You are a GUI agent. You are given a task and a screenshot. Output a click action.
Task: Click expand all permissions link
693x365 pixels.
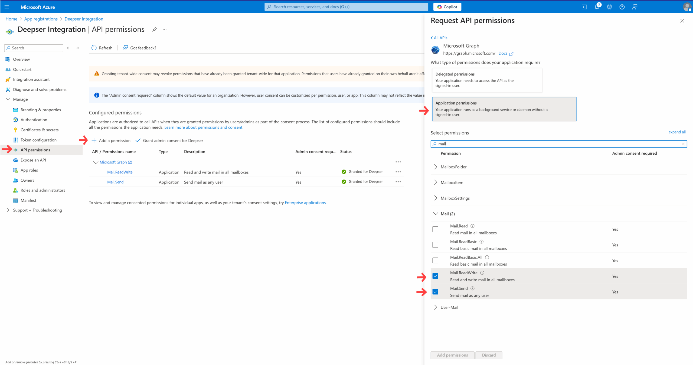coord(677,132)
